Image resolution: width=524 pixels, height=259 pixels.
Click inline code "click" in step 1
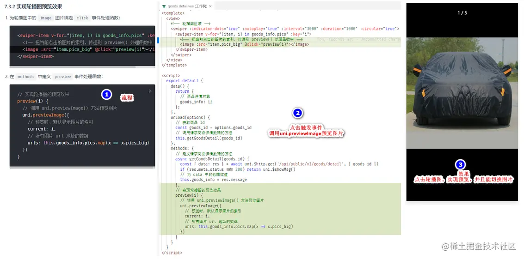pyautogui.click(x=82, y=18)
